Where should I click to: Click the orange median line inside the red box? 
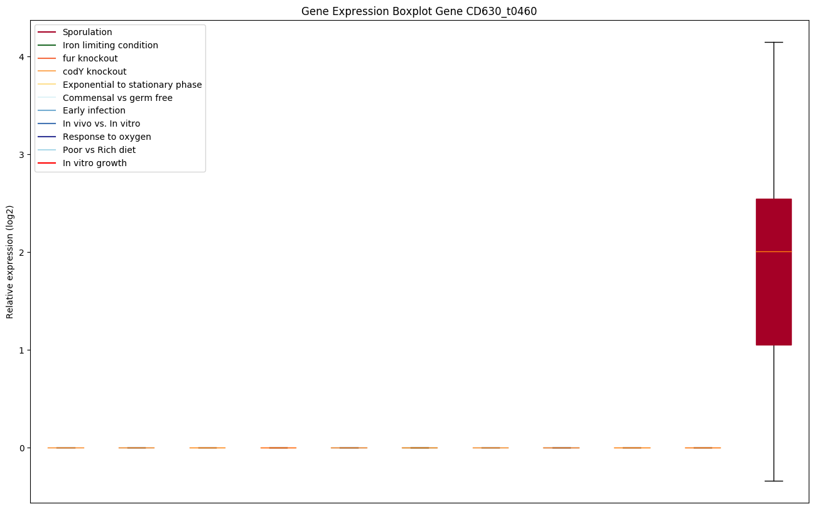click(773, 251)
